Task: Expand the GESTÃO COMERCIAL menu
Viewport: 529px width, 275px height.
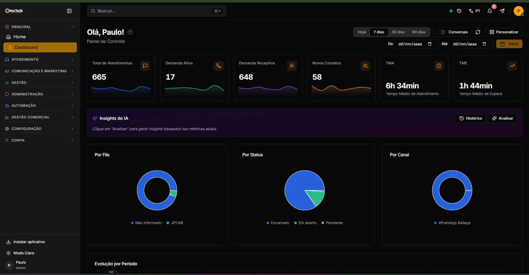Action: coord(40,117)
